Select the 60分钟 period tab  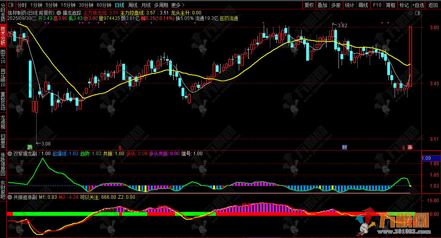click(104, 5)
